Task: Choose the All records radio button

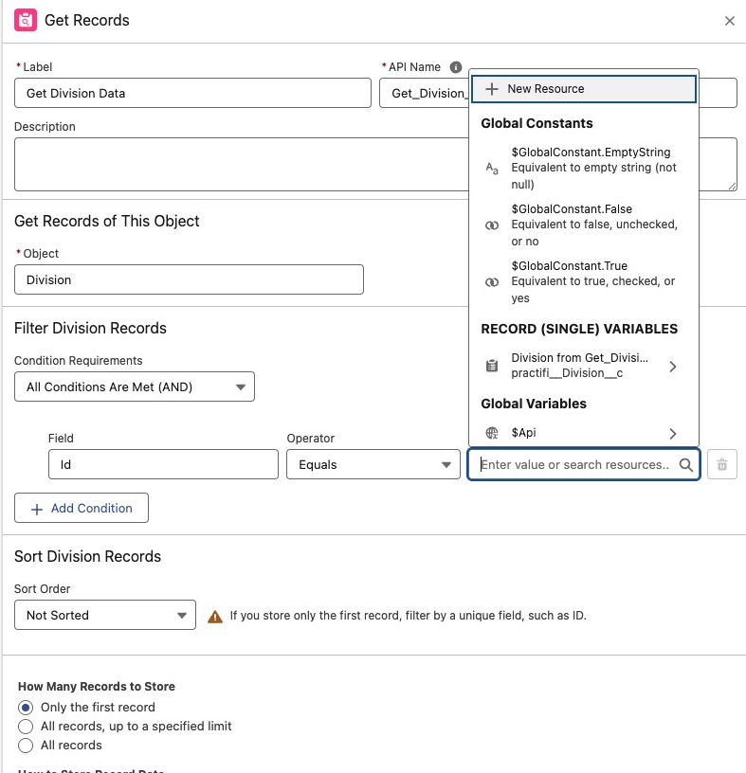Action: tap(26, 746)
